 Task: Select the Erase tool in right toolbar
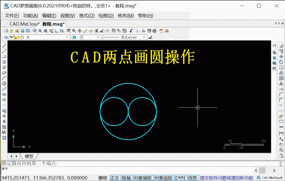coord(281,46)
